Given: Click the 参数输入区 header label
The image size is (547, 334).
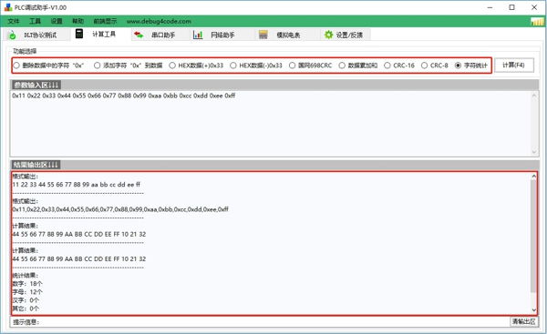Looking at the screenshot, I should click(x=36, y=85).
